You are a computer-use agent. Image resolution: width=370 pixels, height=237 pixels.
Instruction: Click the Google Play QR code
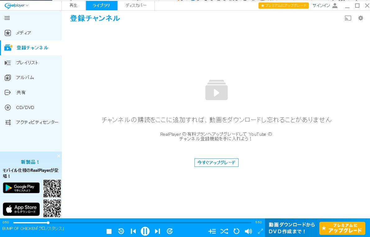(52, 189)
